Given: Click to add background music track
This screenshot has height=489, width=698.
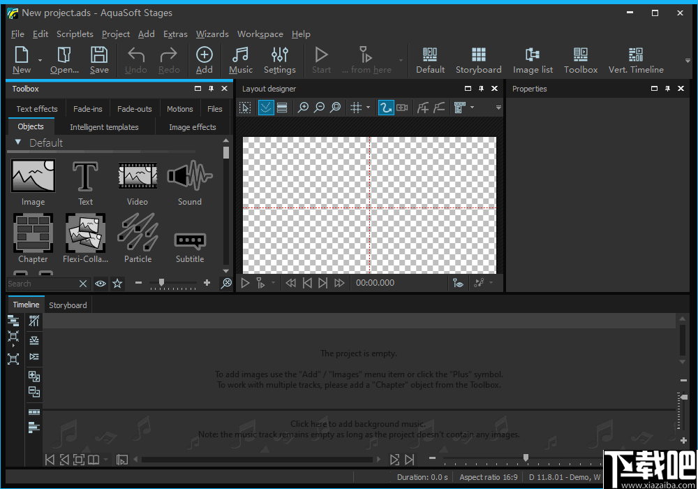Looking at the screenshot, I should (x=357, y=424).
